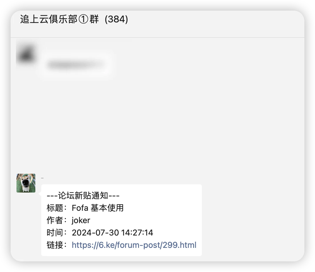Click the blurred sender avatar
This screenshot has width=315, height=272.
point(26,54)
